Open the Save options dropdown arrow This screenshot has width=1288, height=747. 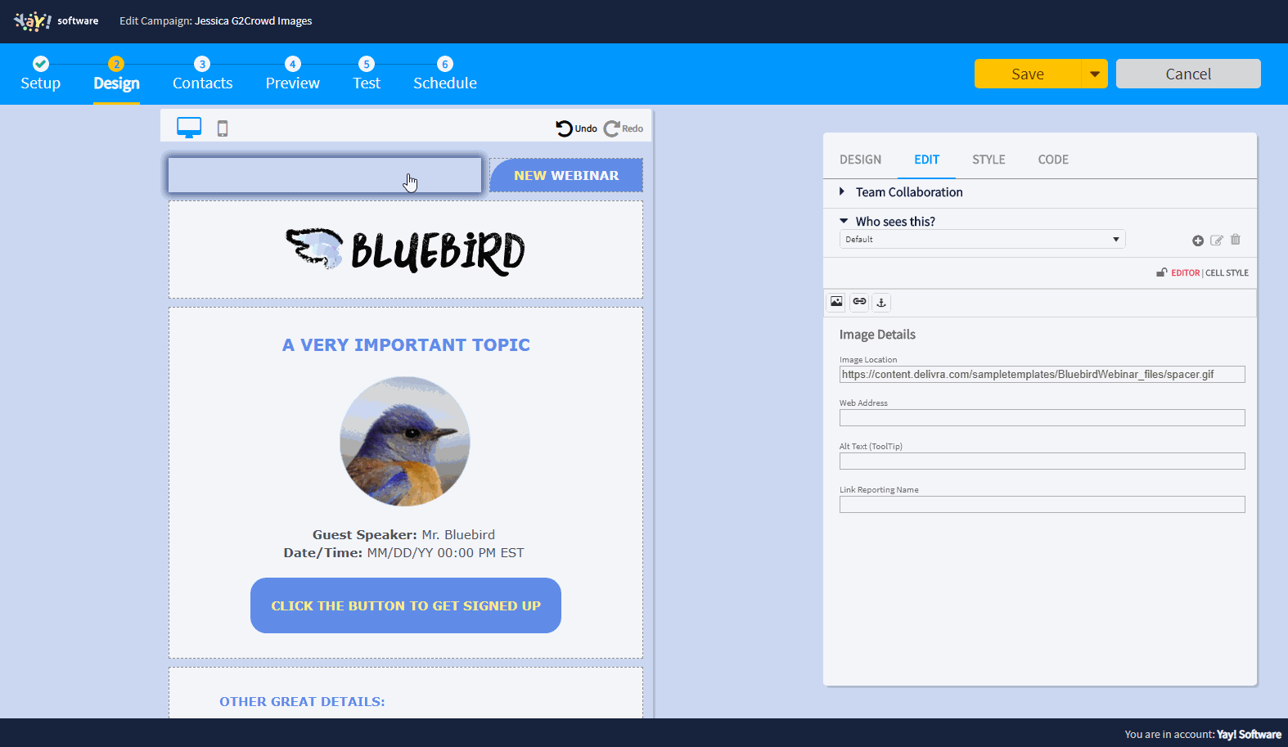1094,74
